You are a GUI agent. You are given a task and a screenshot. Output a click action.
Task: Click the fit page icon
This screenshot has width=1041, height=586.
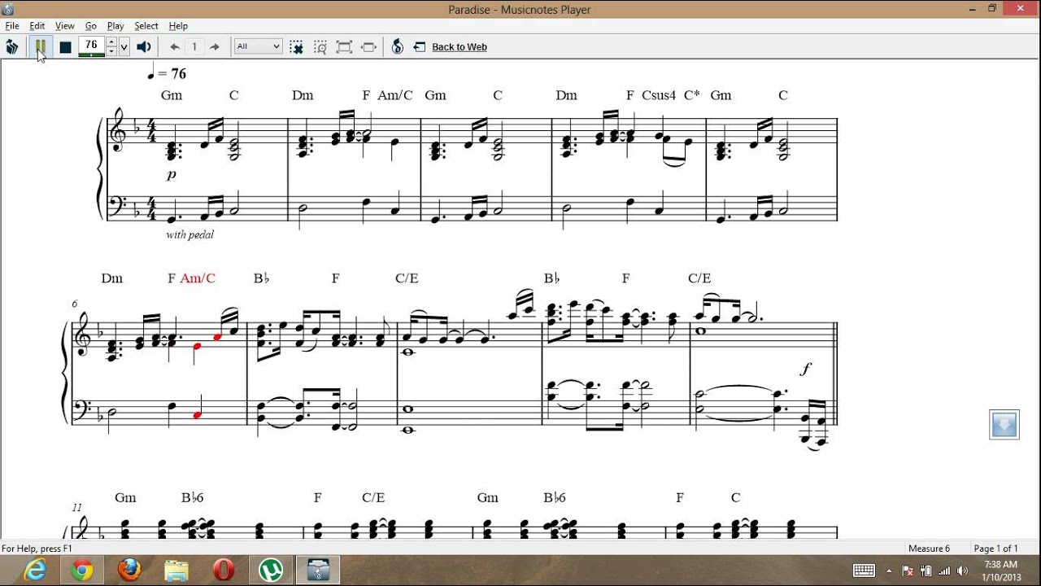pos(344,47)
